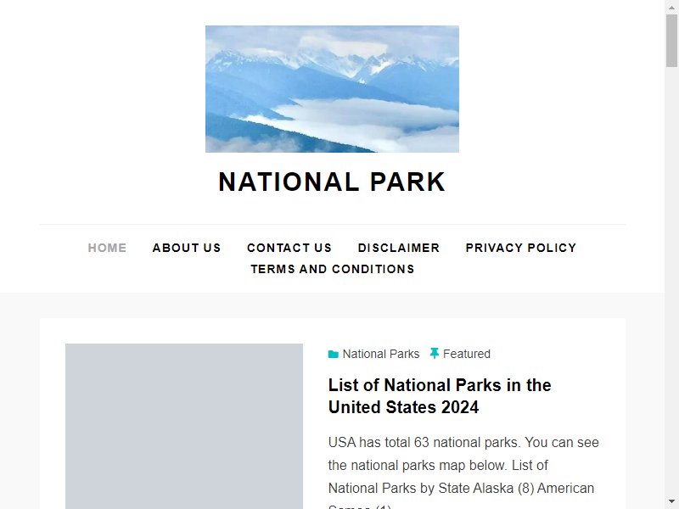Open the National Parks category link

click(381, 354)
